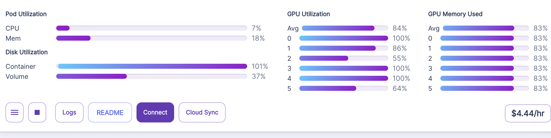Image resolution: width=551 pixels, height=138 pixels.
Task: Open the hamburger menu icon
Action: coord(15,112)
